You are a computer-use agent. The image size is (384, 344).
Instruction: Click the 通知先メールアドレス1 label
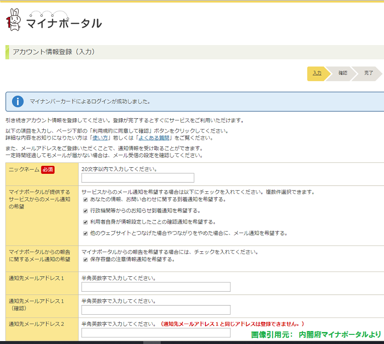tap(36, 278)
